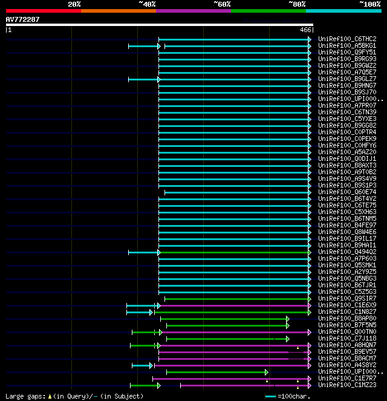Choose the UniRef100_C5XH63 entry
Image resolution: width=387 pixels, height=401 pixels.
point(347,212)
